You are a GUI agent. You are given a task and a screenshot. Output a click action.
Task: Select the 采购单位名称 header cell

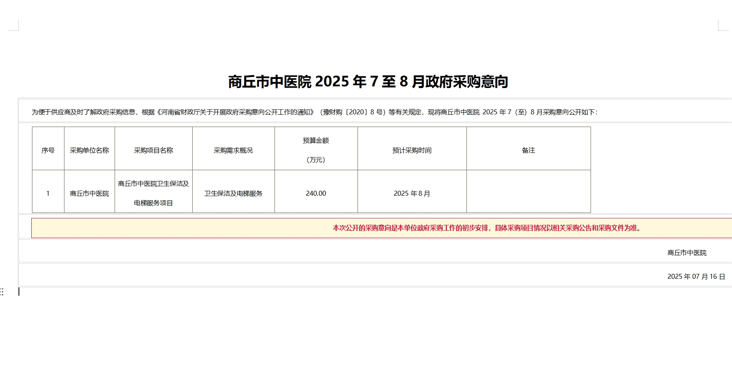pos(90,150)
